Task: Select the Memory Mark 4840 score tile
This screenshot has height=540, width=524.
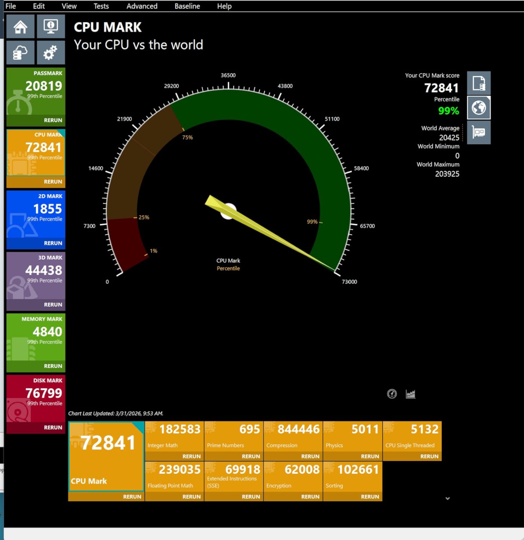Action: (x=36, y=337)
